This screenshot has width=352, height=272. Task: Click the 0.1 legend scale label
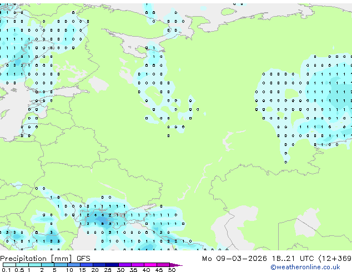pos(6,270)
